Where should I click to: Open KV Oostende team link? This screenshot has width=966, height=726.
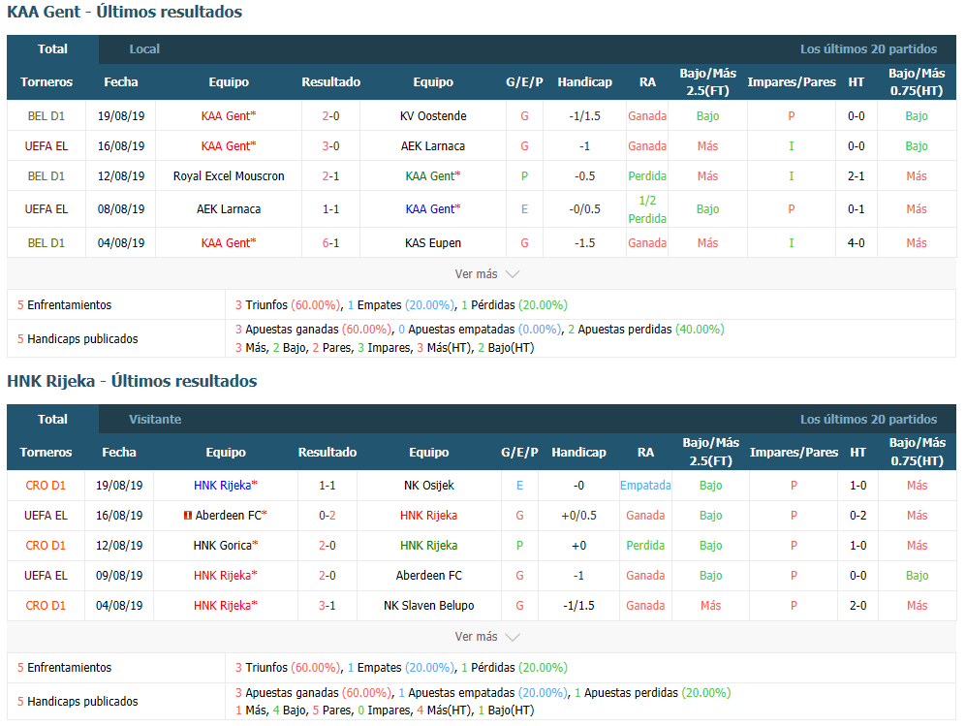tap(433, 116)
